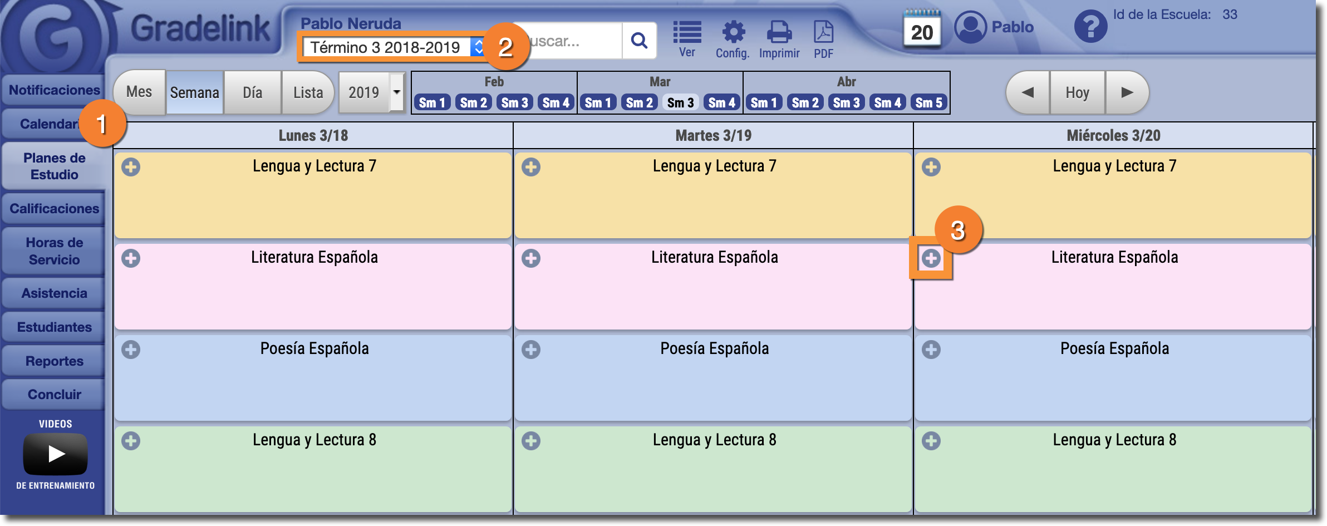
Task: Jump to Sm 2 of Abr
Action: point(805,103)
